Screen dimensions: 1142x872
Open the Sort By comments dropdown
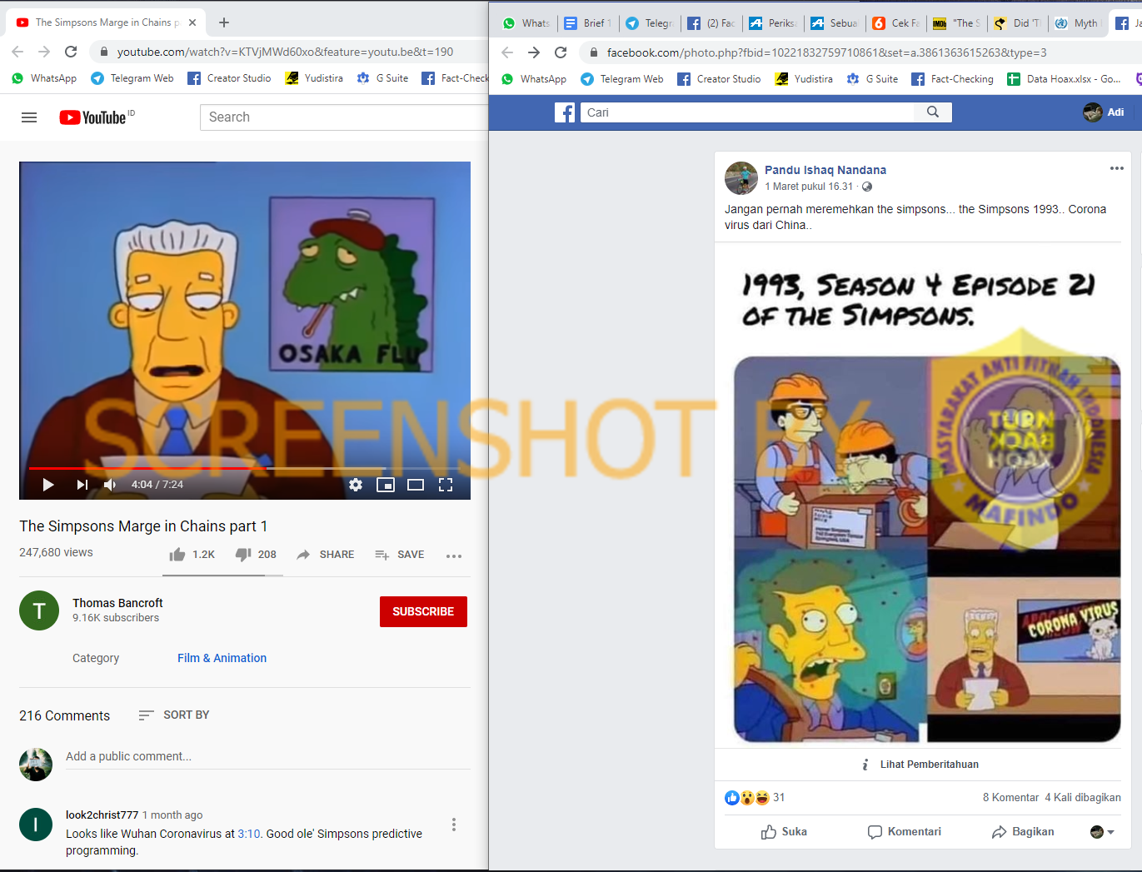[174, 715]
